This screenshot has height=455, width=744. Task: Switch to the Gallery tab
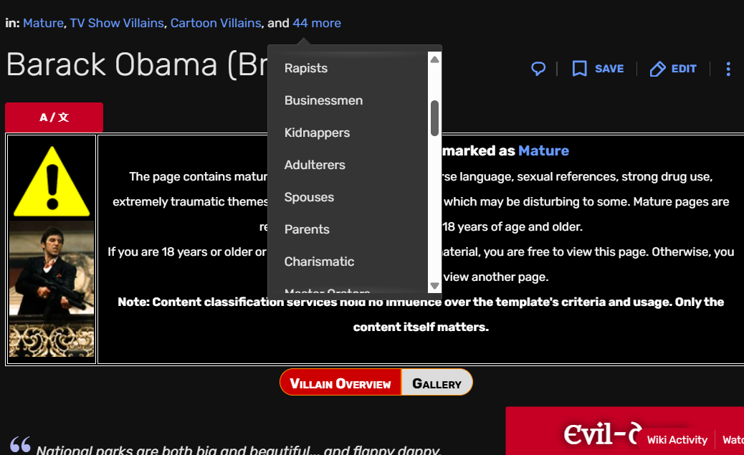pos(437,383)
